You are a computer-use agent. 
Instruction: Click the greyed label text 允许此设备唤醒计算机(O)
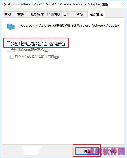coord(30,50)
